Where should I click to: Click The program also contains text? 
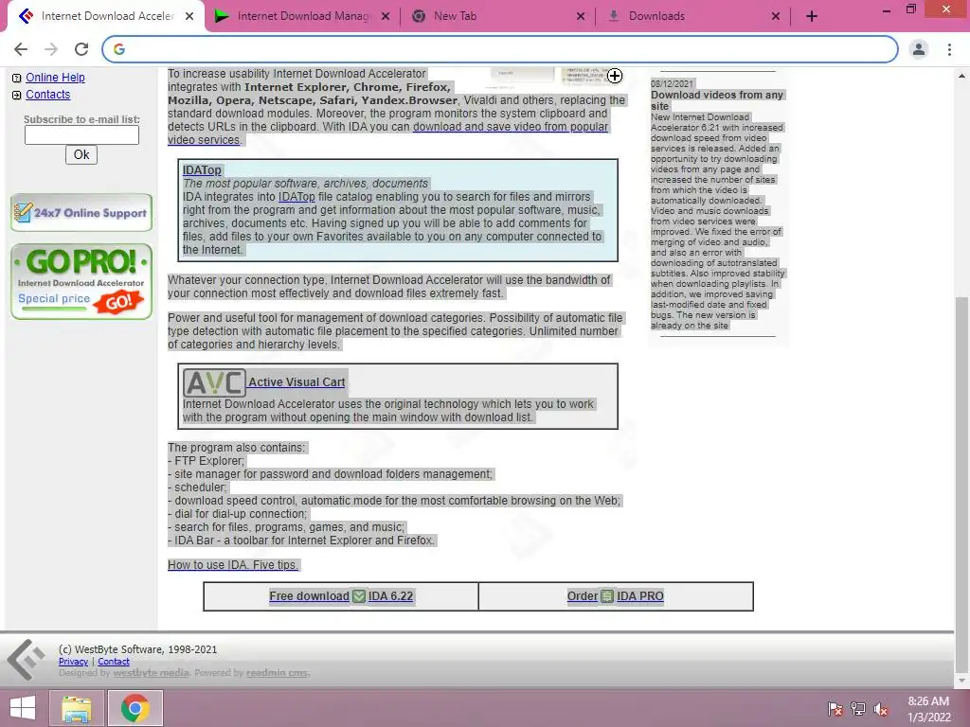click(x=236, y=448)
